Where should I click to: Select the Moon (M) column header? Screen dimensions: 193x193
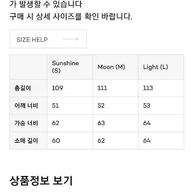point(116,67)
